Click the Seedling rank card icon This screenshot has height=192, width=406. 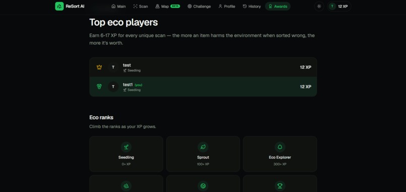[x=126, y=147]
